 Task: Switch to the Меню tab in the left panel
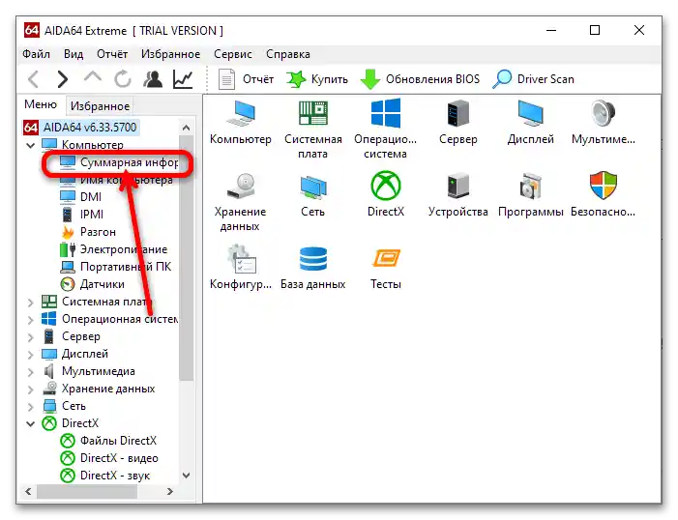coord(41,104)
